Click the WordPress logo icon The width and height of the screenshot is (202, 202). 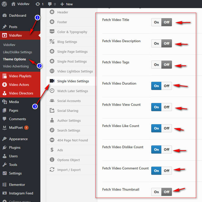pos(4,4)
